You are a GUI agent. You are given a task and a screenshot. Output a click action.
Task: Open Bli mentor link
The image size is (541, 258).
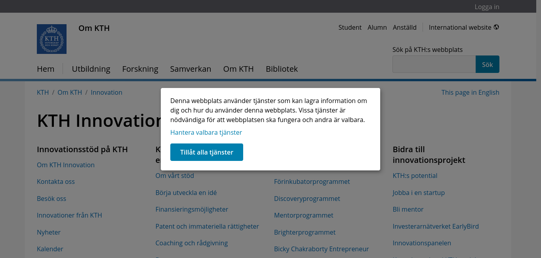[x=408, y=209]
